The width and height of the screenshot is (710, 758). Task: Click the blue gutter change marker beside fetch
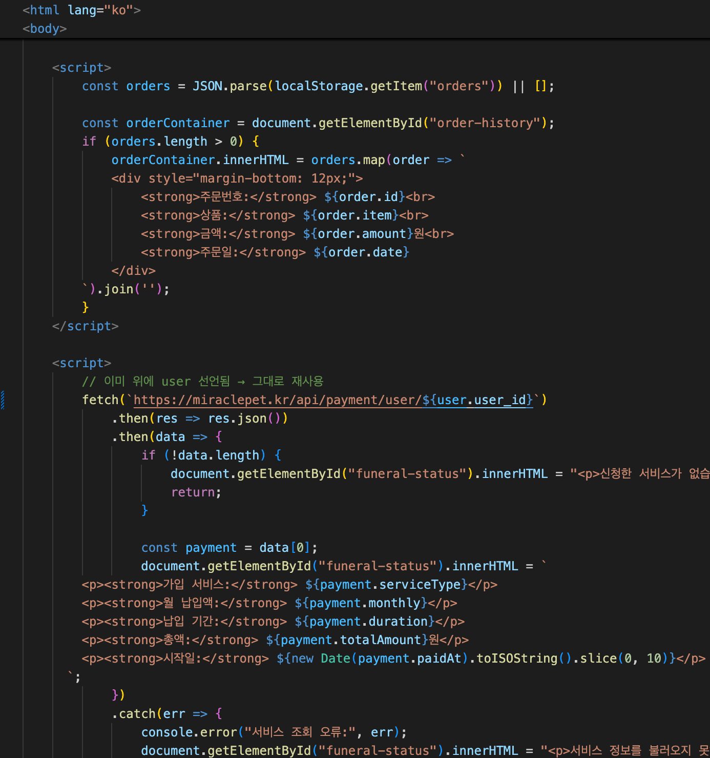click(3, 400)
